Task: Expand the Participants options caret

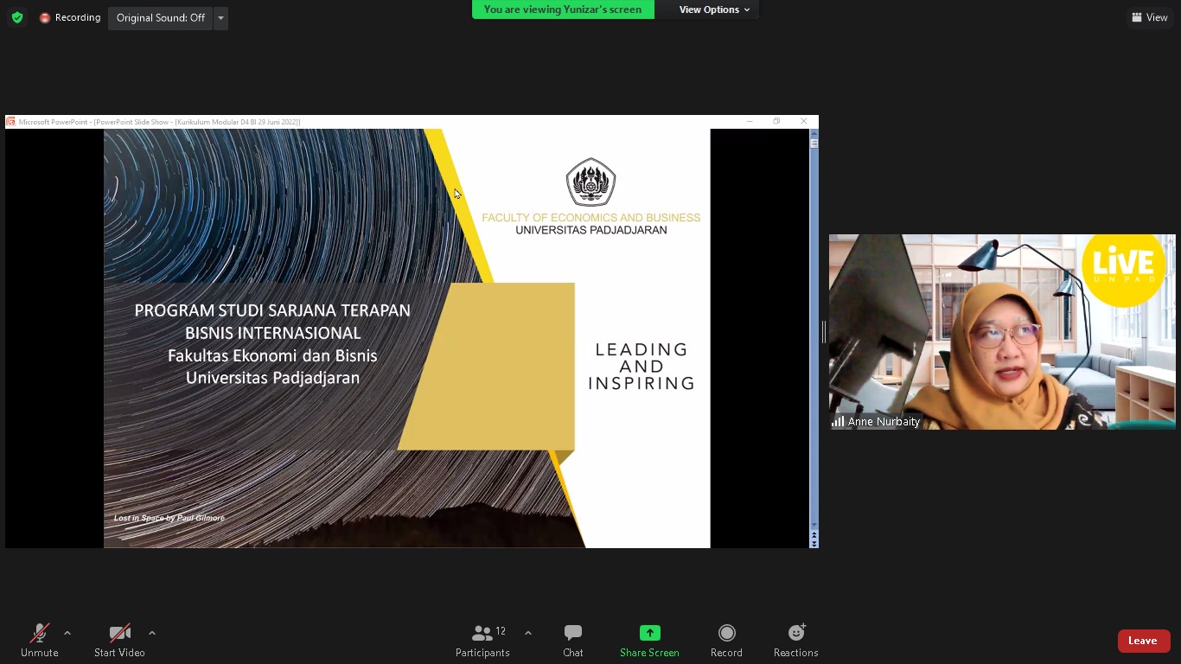Action: 528,633
